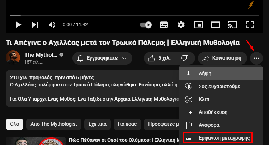
Task: Mute the video volume
Action: click(x=52, y=25)
